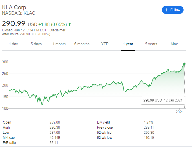Click the 150 y-axis label
192x147 pixels.
click(x=5, y=97)
